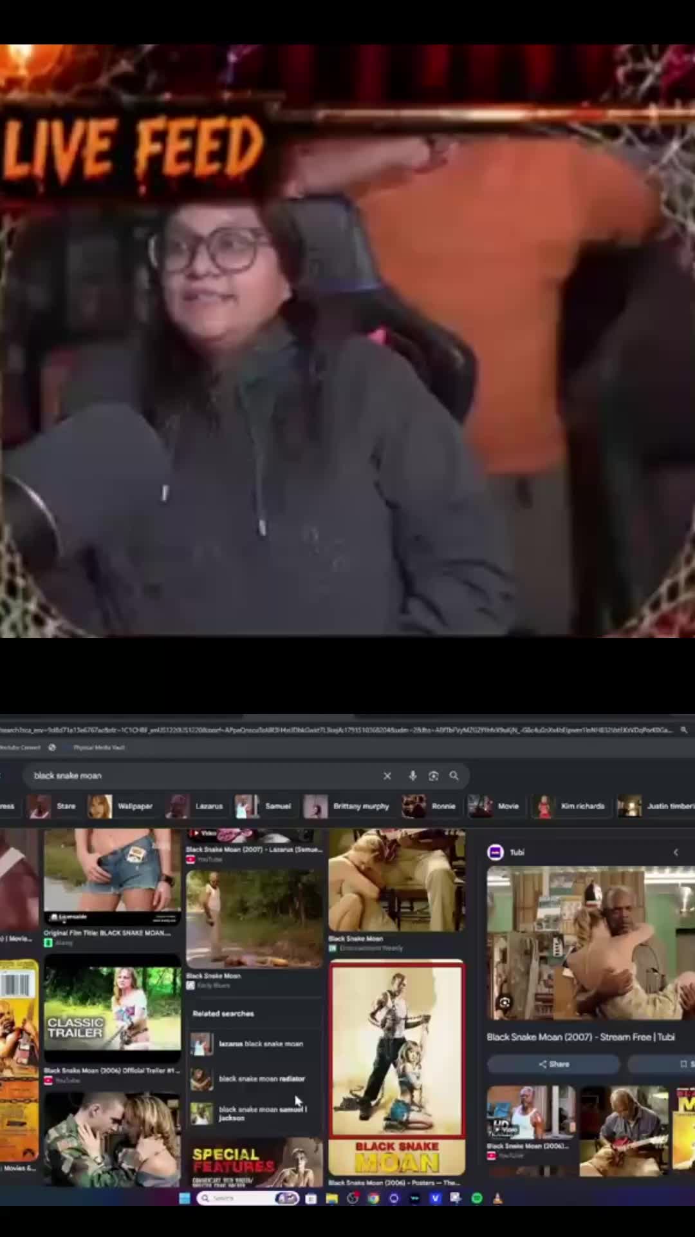Screen dimensions: 695x1237
Task: Open the HD Video related thumbnail in the side panel
Action: pos(530,1113)
